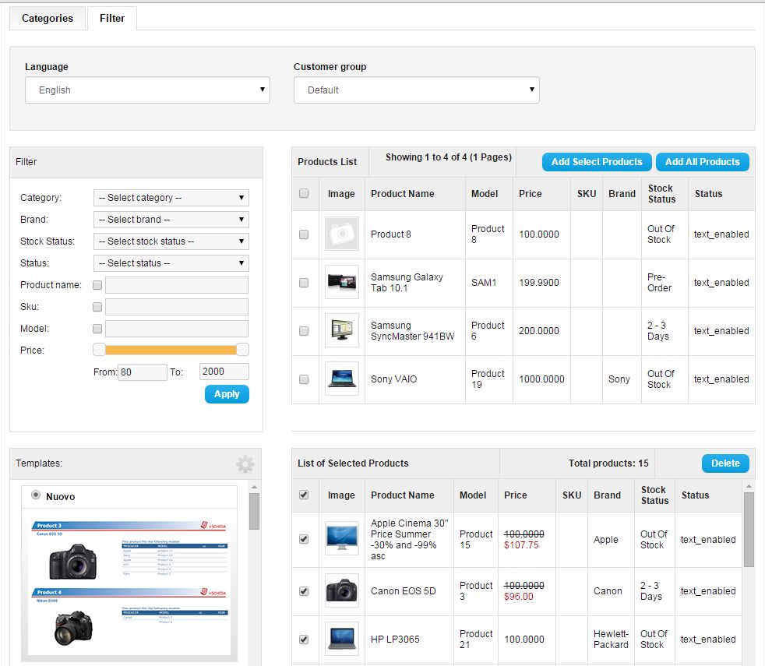765x666 pixels.
Task: Open the Select category dropdown
Action: click(x=171, y=198)
